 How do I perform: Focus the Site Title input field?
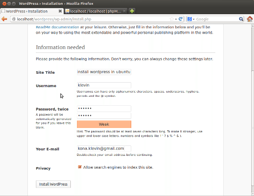pyautogui.click(x=104, y=72)
